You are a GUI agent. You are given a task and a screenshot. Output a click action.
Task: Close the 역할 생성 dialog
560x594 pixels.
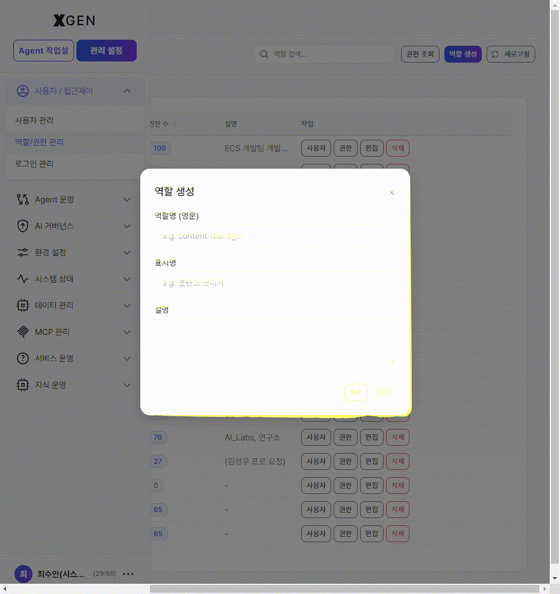[x=392, y=193]
